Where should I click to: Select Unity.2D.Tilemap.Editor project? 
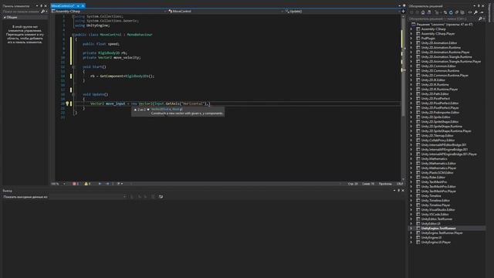pos(438,136)
